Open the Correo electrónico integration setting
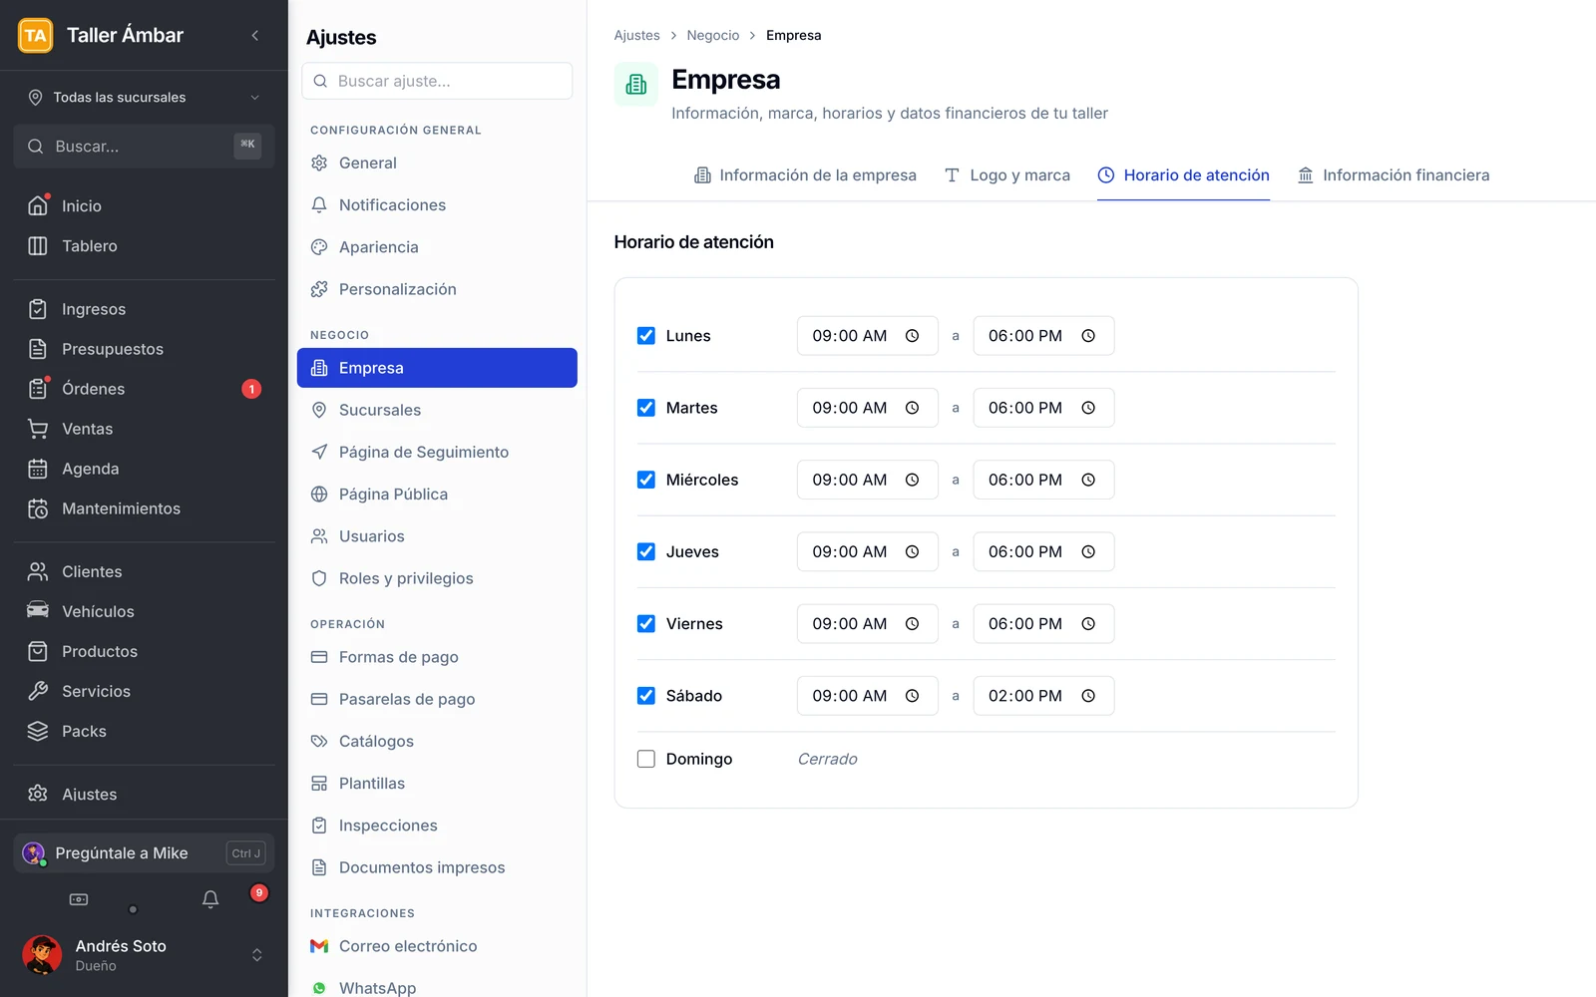The width and height of the screenshot is (1596, 997). pyautogui.click(x=437, y=946)
